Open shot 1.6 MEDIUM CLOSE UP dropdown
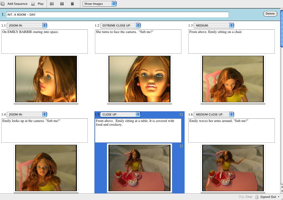 [214, 114]
